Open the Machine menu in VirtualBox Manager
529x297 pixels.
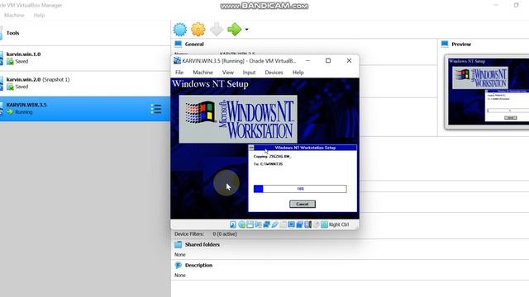[x=14, y=15]
